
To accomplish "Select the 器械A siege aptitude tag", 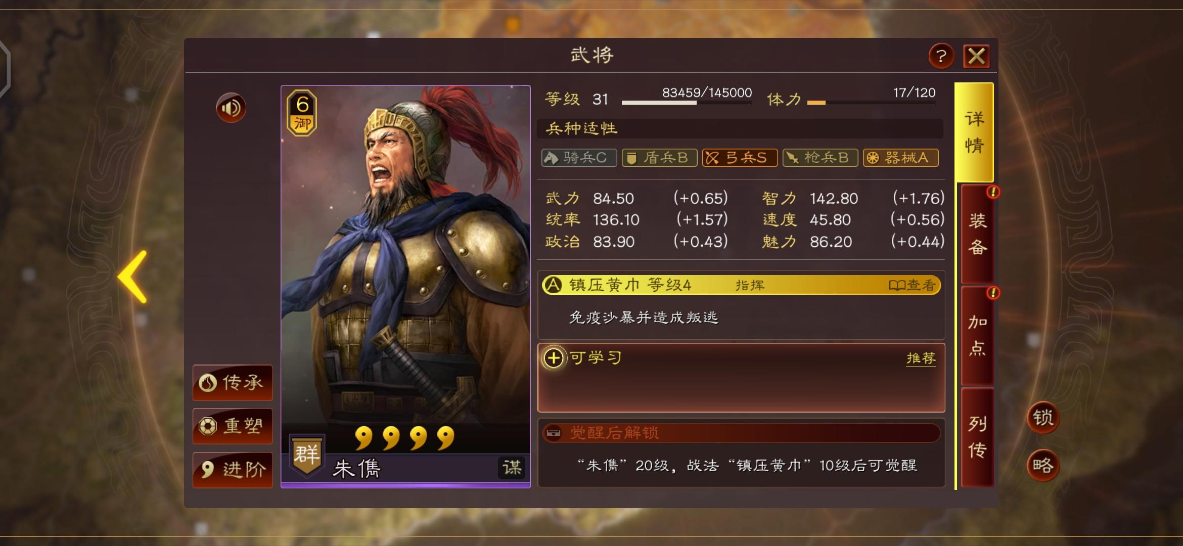I will pyautogui.click(x=900, y=158).
